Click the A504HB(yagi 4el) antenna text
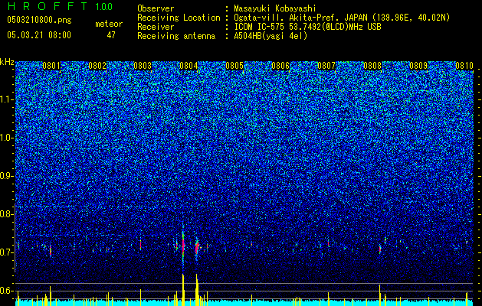 click(271, 36)
